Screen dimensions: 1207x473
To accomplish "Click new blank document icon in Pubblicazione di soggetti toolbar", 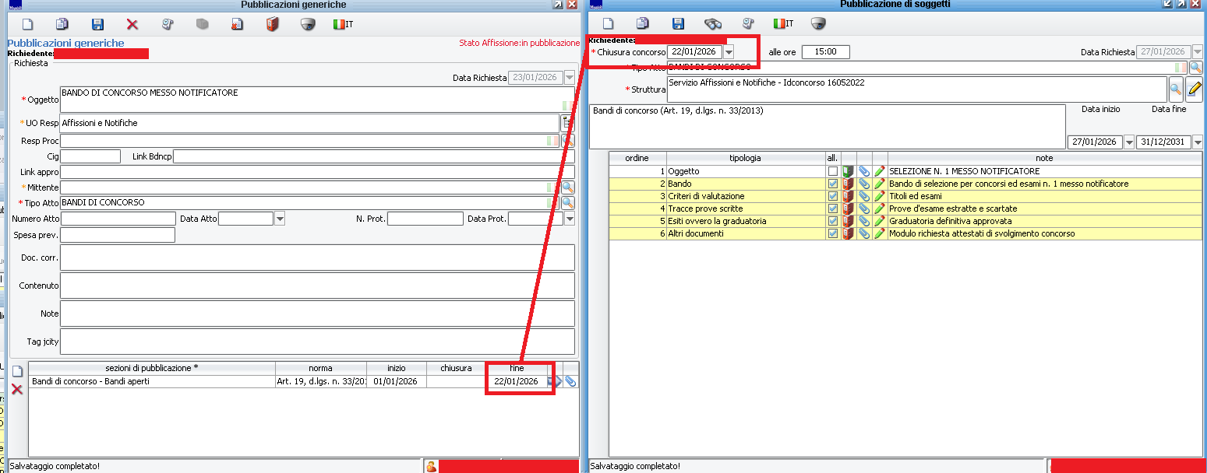I will 608,23.
